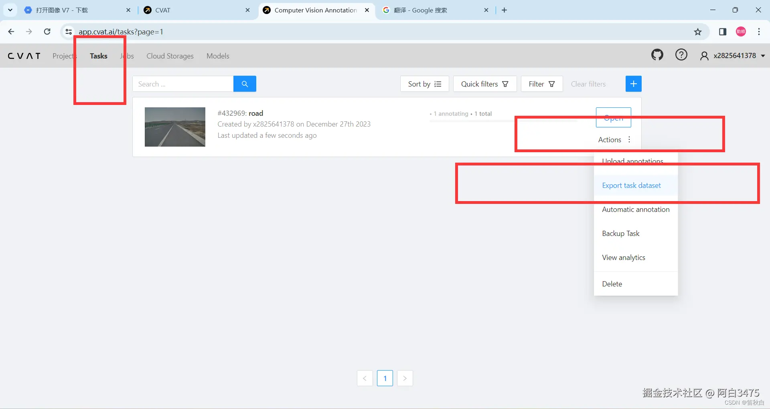Open the Chrome three-dot menu
Image resolution: width=770 pixels, height=409 pixels.
(759, 32)
